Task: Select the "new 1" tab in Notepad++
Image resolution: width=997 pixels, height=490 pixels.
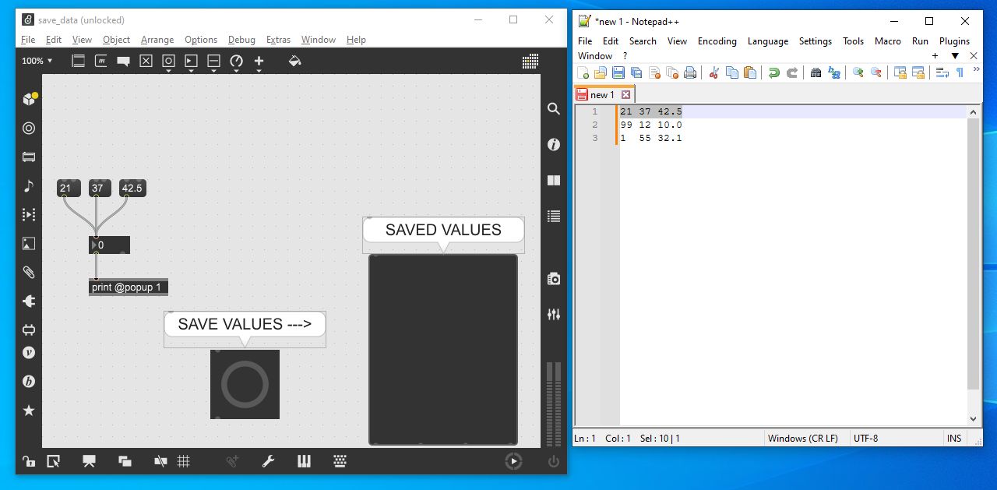Action: [604, 95]
